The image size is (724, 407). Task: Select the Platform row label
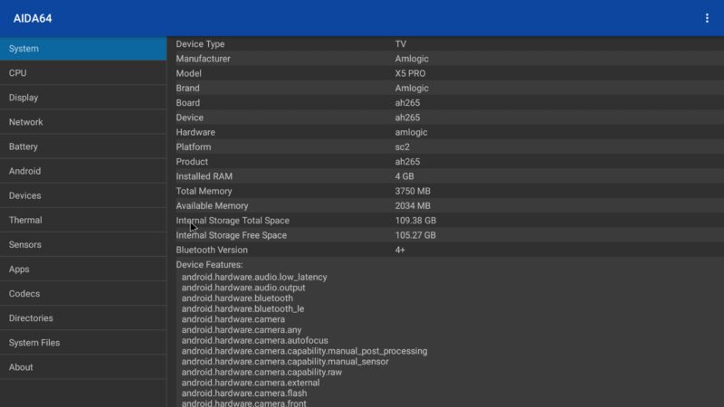(x=193, y=147)
